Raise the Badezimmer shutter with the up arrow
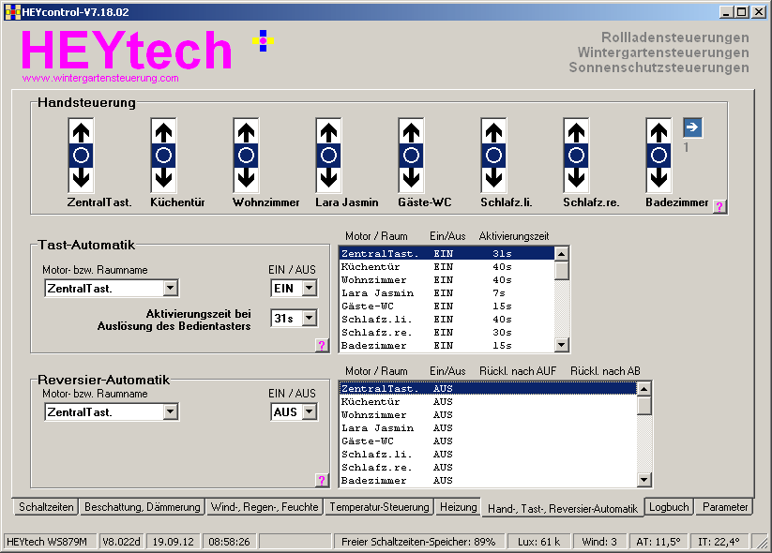Screen dimensions: 772x553 pos(658,132)
